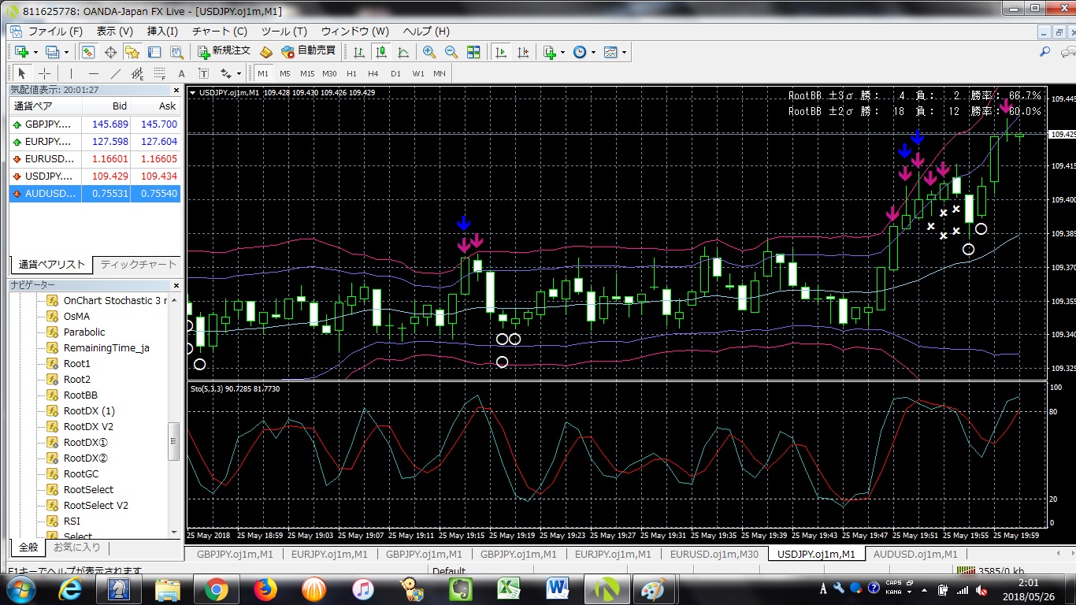Toggle the cursor arrow selection mode

pos(20,73)
